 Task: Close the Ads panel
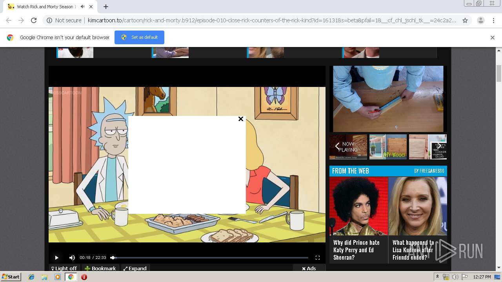click(x=309, y=268)
